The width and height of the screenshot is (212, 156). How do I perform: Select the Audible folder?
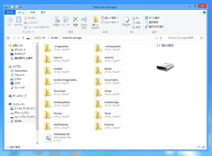coord(57,70)
